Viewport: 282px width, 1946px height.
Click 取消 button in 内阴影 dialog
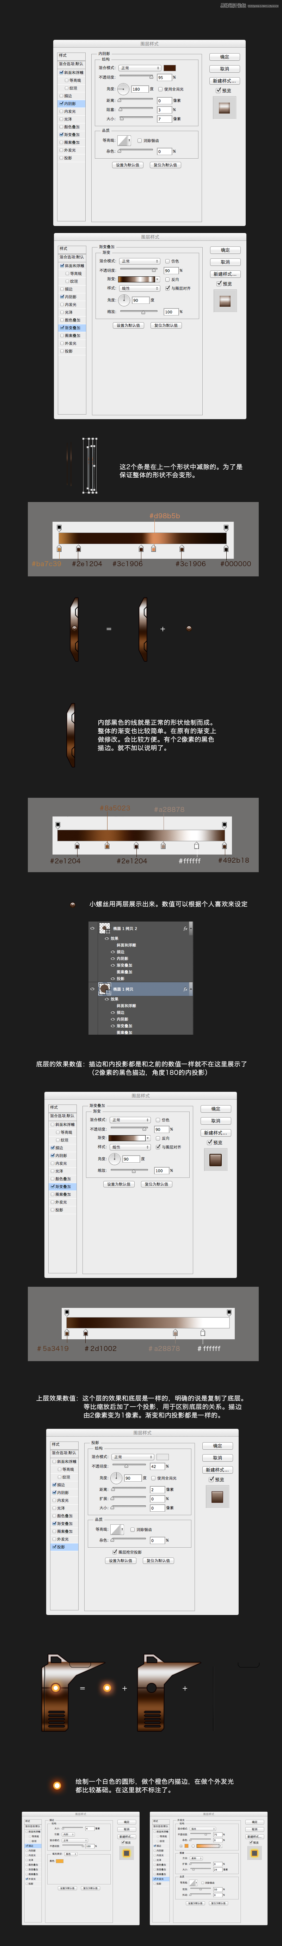(225, 69)
